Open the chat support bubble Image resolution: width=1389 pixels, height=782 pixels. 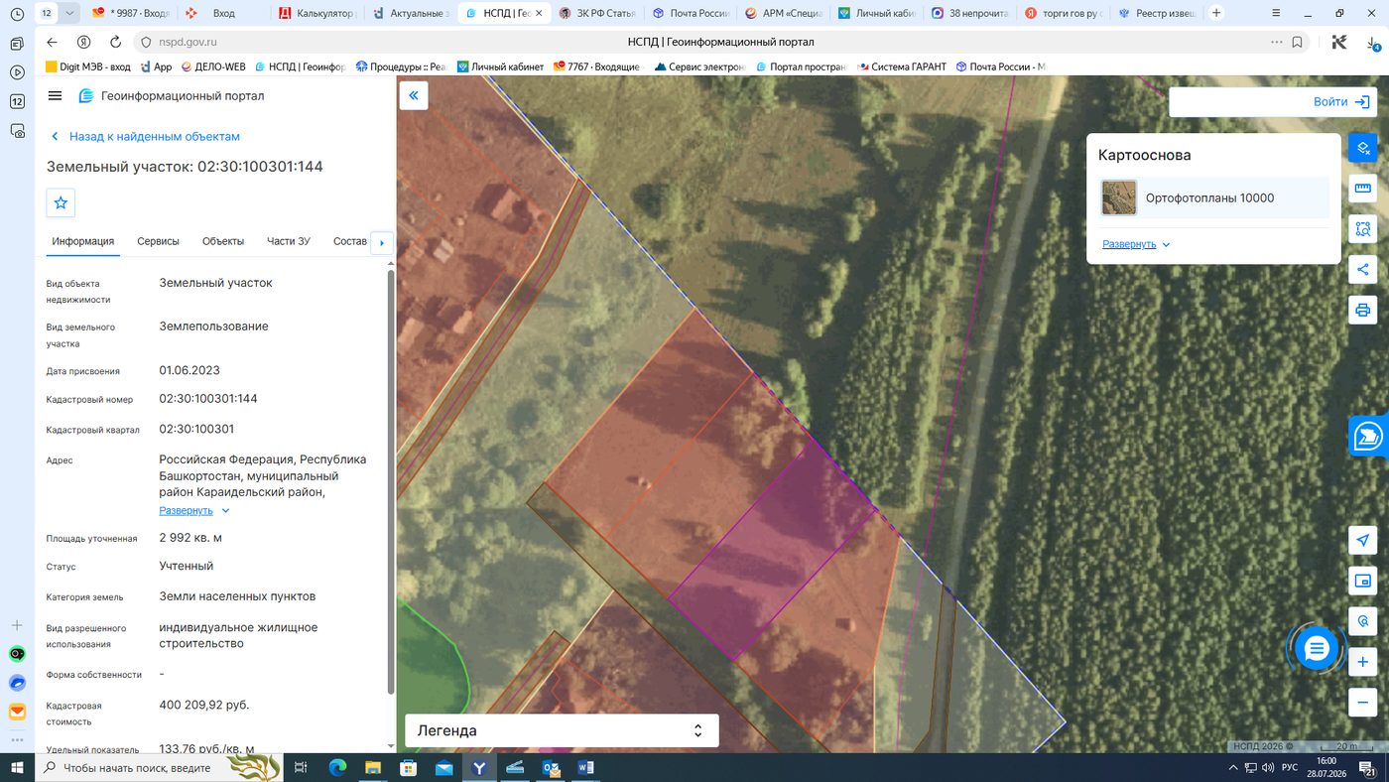click(x=1317, y=649)
